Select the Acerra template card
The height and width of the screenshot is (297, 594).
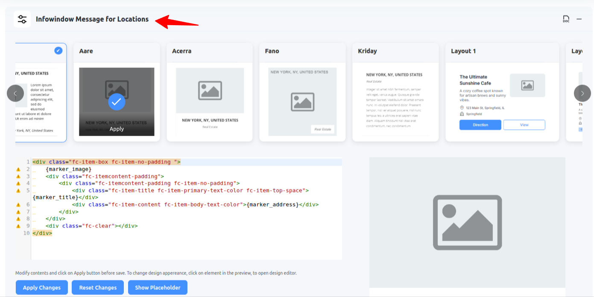click(x=209, y=92)
